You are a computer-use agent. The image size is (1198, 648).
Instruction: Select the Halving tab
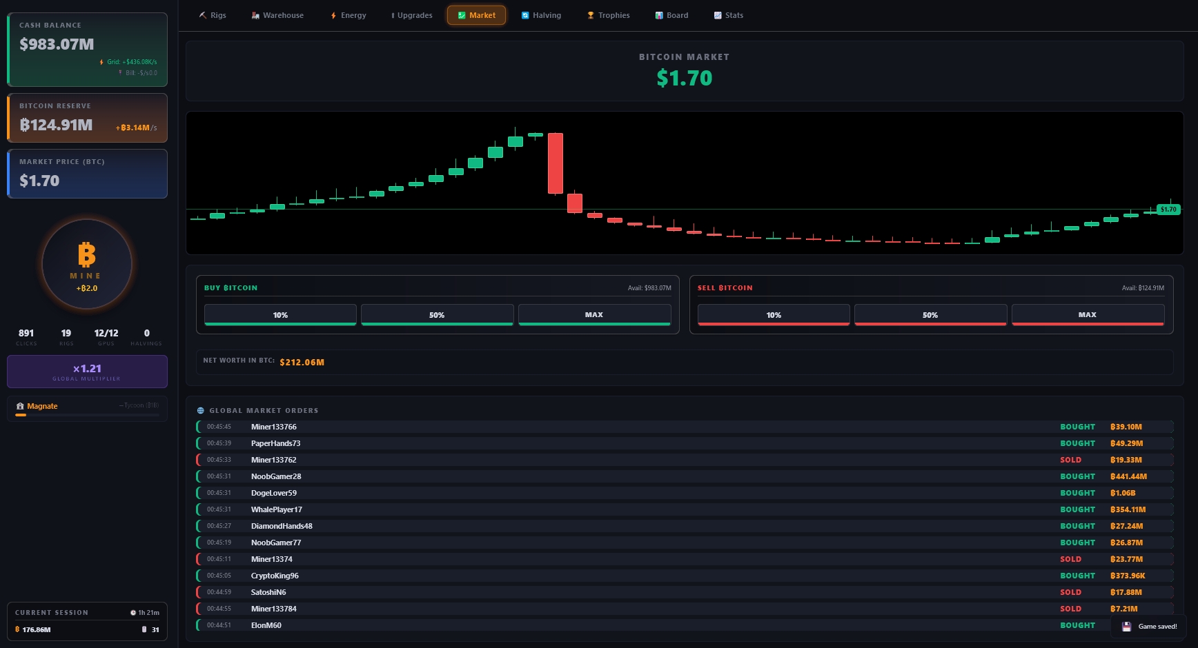541,15
